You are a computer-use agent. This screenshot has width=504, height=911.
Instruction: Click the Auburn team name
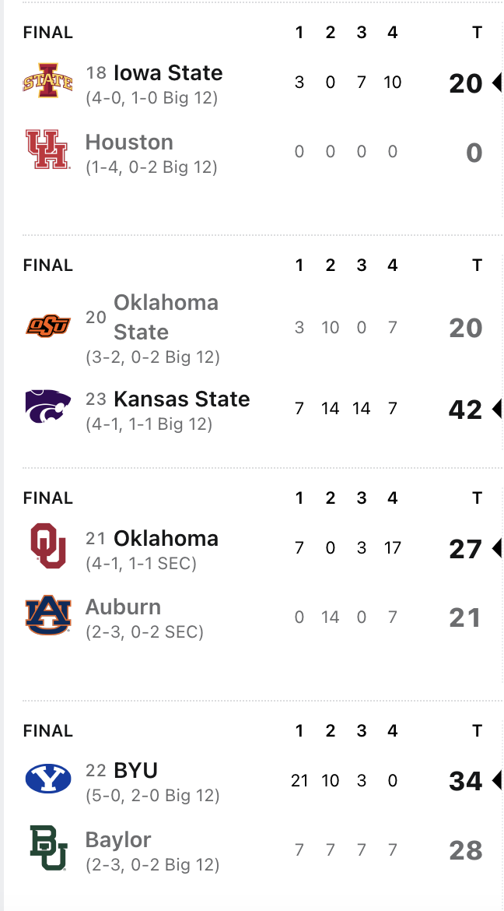(123, 607)
